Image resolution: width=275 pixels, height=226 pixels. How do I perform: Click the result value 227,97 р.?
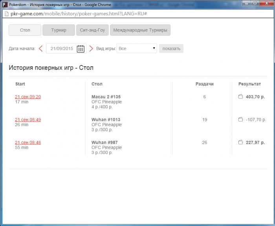tap(255, 143)
